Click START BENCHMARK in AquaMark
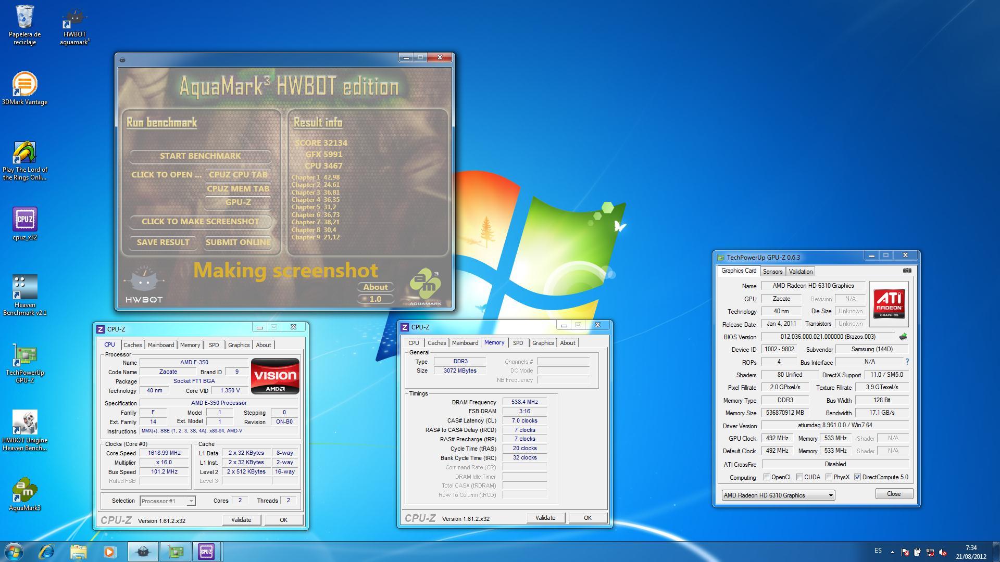1000x562 pixels. (x=200, y=156)
